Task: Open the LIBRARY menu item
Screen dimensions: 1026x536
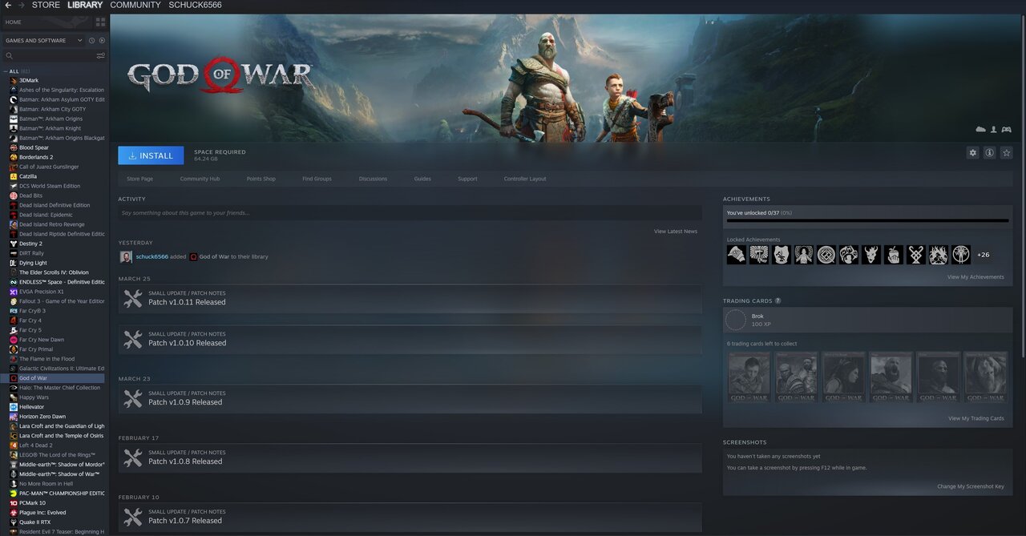Action: click(85, 5)
